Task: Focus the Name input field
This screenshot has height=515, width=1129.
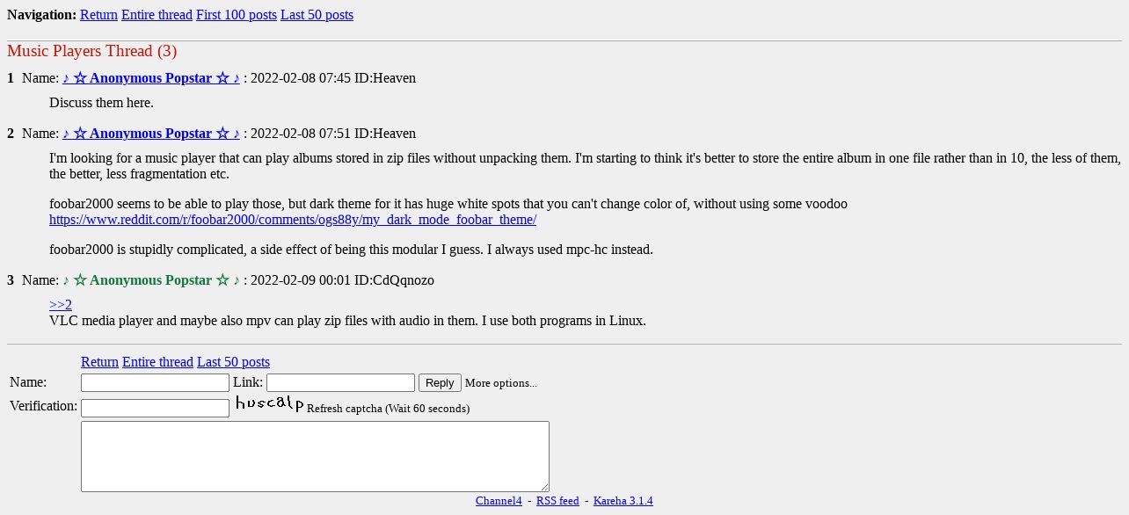Action: (x=155, y=383)
